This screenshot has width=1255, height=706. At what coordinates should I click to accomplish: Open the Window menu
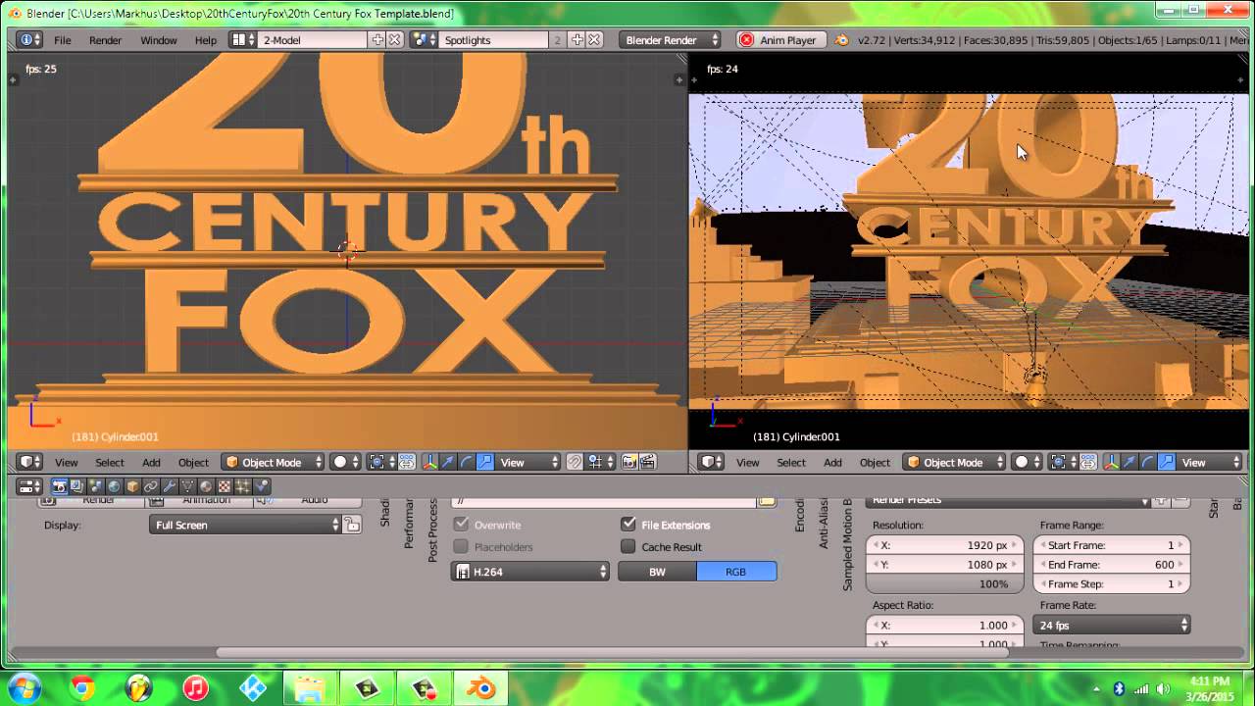pos(158,40)
